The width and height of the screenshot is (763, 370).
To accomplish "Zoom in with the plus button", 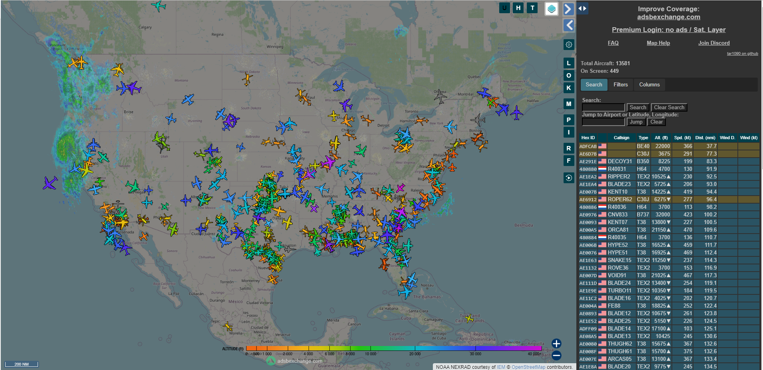I will 556,344.
